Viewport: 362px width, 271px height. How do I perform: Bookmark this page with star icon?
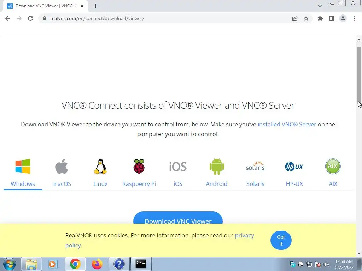306,18
